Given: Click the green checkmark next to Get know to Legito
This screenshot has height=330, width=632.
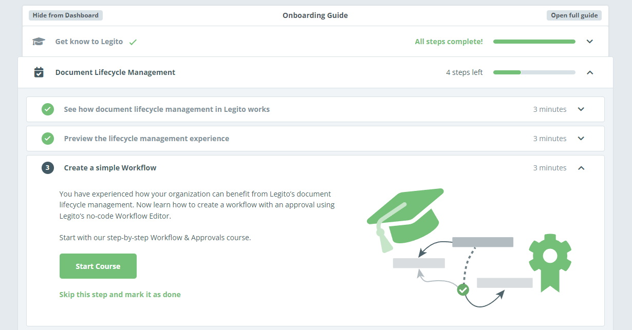Looking at the screenshot, I should coord(133,42).
